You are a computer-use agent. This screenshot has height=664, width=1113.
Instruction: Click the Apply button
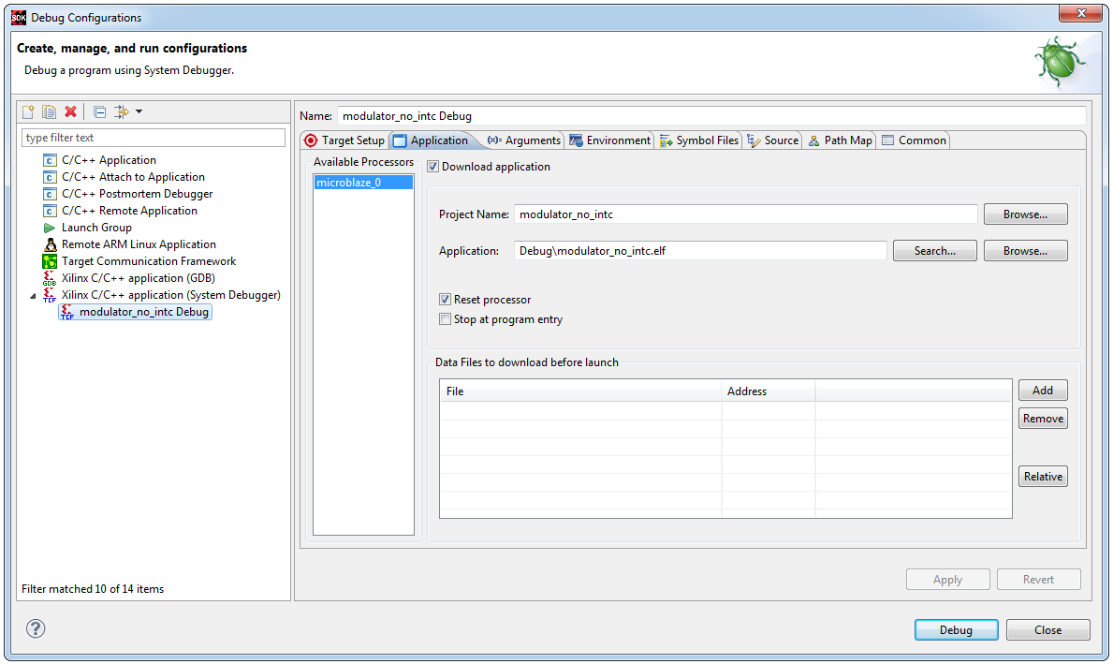[x=947, y=580]
